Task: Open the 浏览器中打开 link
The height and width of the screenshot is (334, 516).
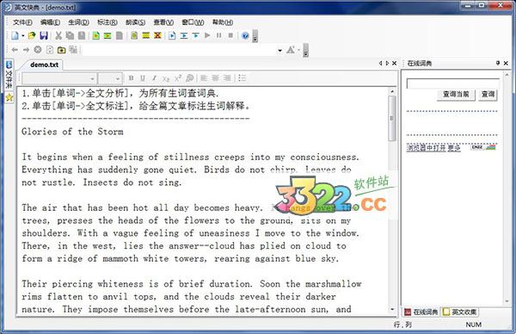Action: point(426,148)
